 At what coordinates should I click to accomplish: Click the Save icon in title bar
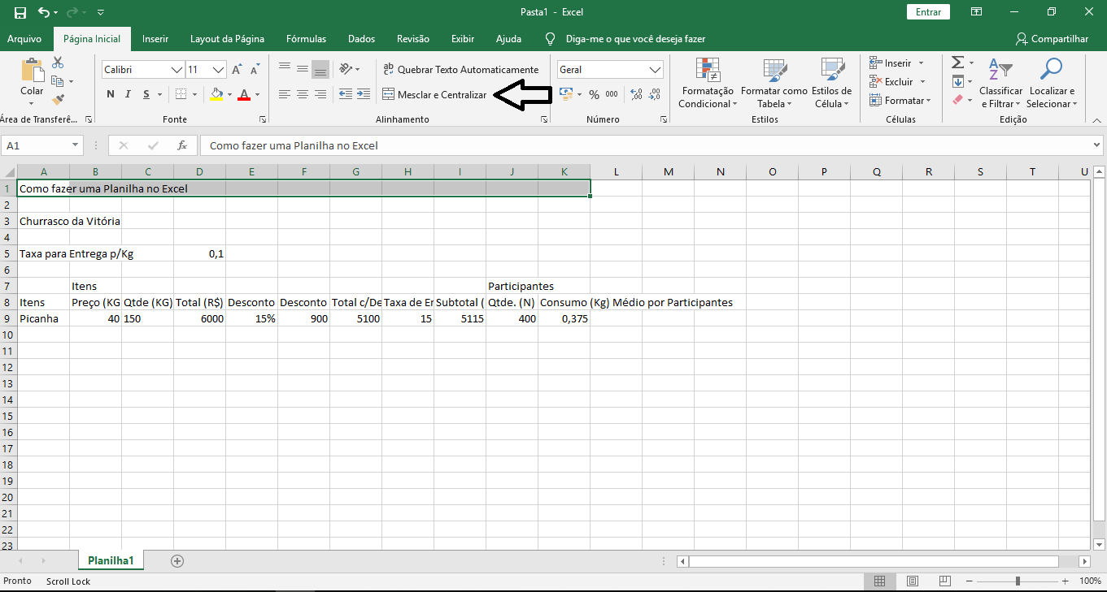pos(20,12)
